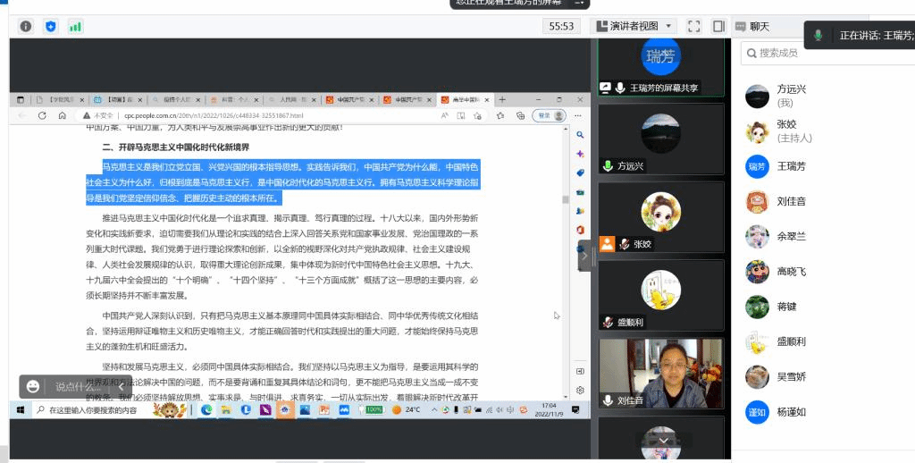The width and height of the screenshot is (915, 463).
Task: Select member 刘佳音 in participant list
Action: click(x=791, y=201)
